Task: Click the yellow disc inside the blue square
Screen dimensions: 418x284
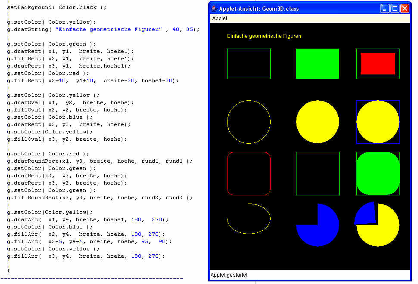Action: [x=378, y=122]
